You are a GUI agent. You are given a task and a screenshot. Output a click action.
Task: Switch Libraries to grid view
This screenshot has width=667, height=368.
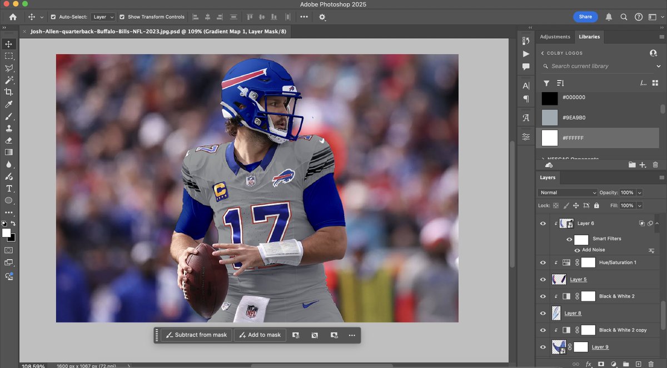pyautogui.click(x=655, y=83)
